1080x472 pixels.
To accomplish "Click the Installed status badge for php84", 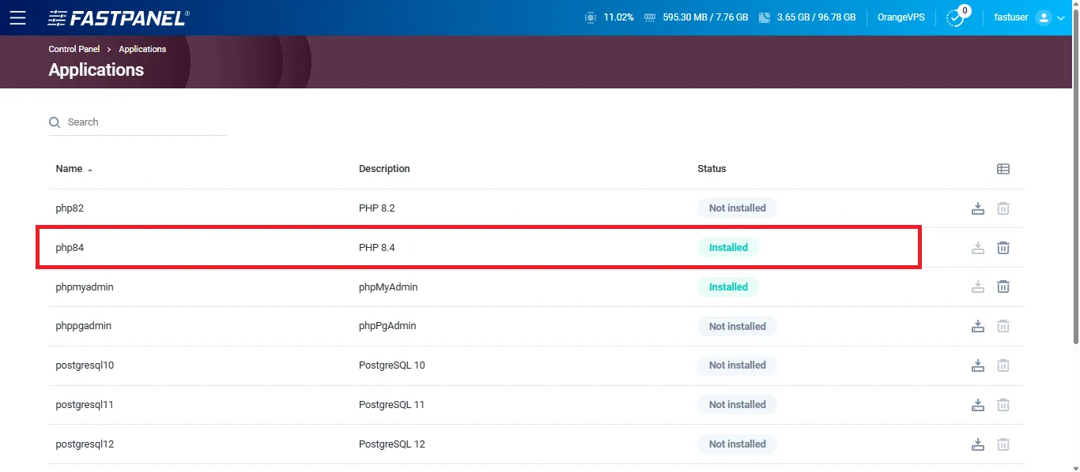I will click(x=727, y=248).
